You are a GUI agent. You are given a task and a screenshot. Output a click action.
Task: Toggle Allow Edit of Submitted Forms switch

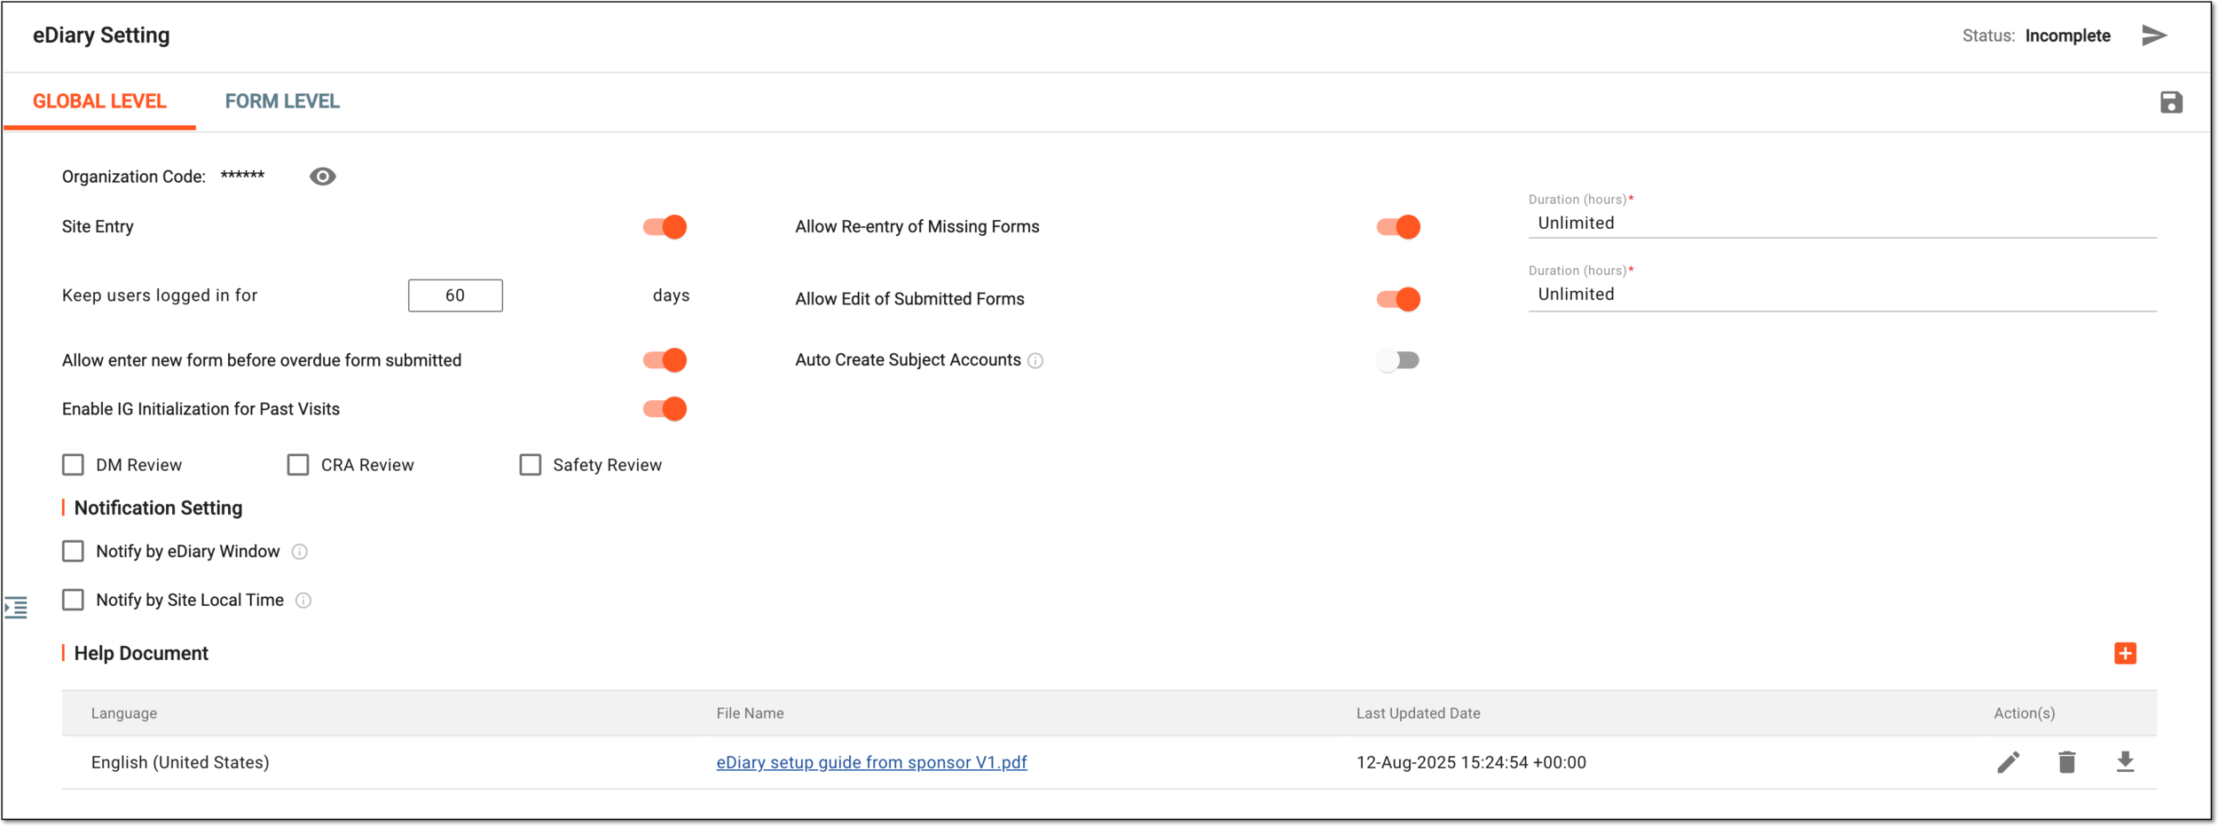pos(1398,300)
